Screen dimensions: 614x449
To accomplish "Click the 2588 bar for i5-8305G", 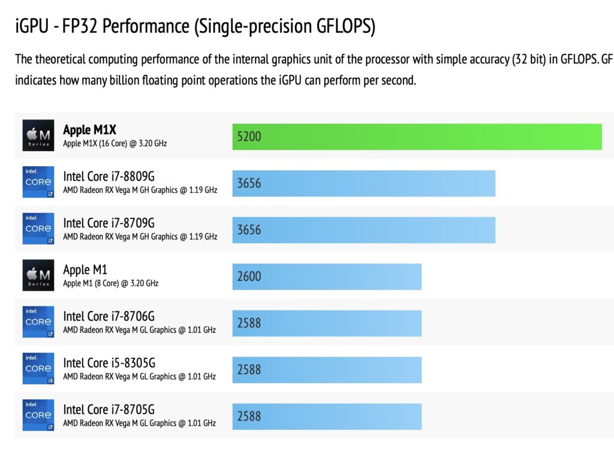I will point(327,370).
